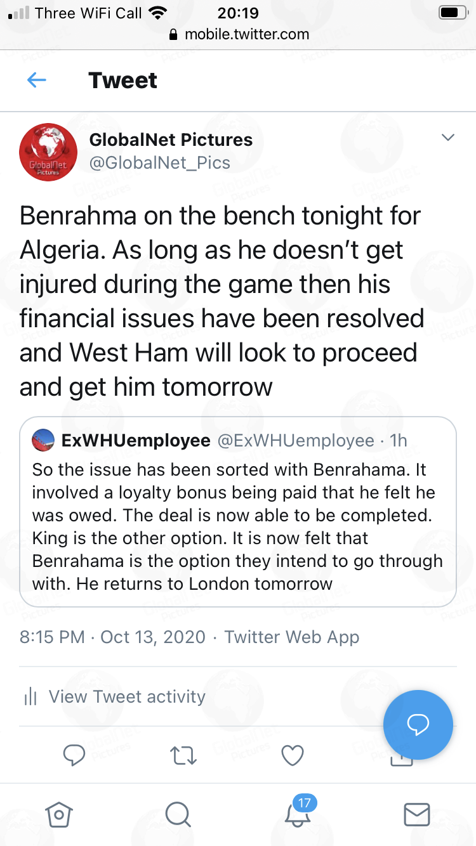Viewport: 476px width, 846px height.
Task: Tap Twitter Web App source link
Action: point(292,637)
